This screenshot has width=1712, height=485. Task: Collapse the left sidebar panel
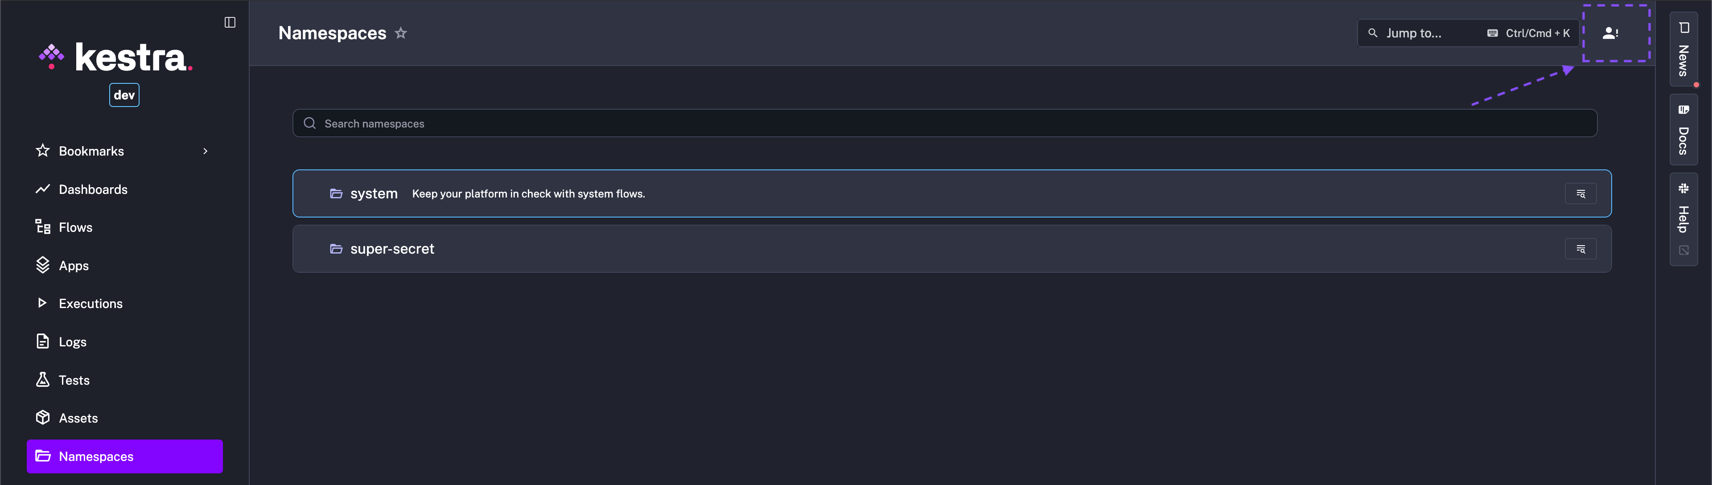(230, 22)
